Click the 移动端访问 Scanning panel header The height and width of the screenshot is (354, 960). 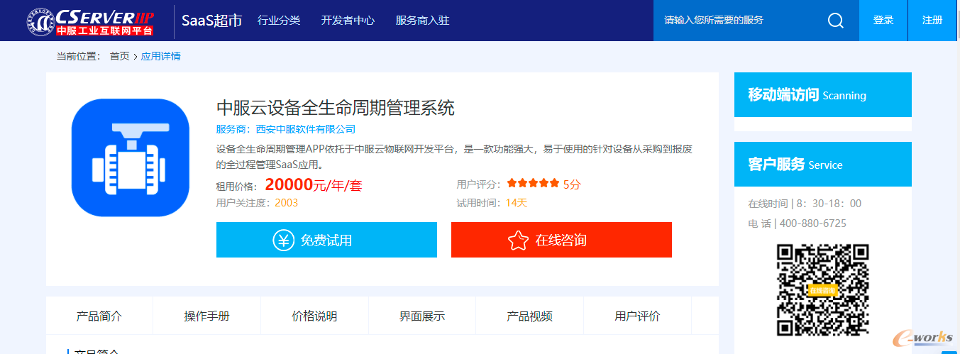click(x=823, y=94)
